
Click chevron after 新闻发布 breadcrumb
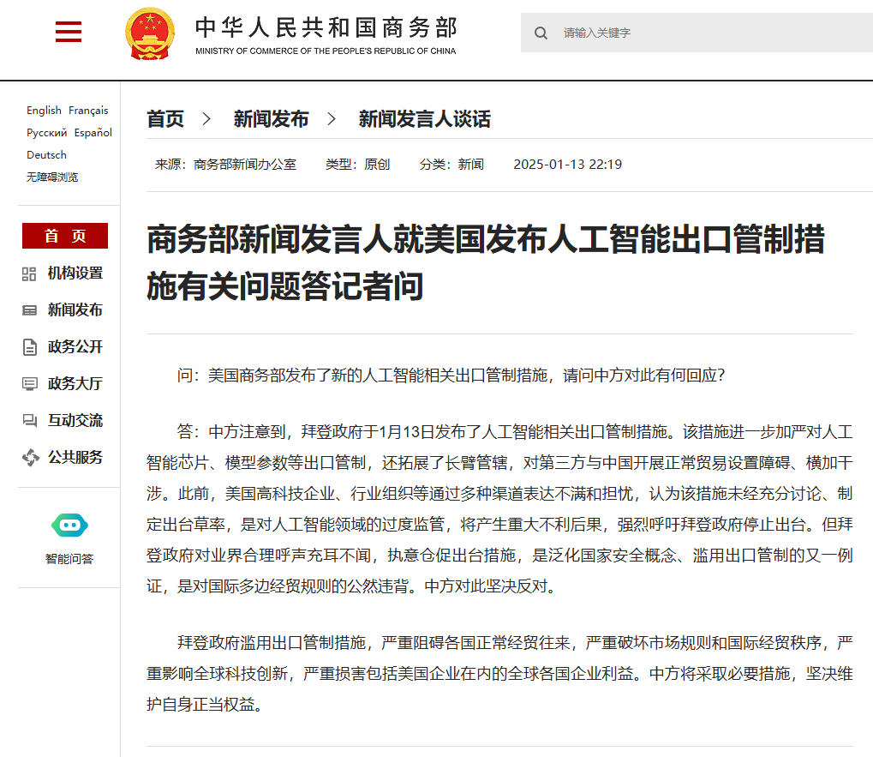click(x=332, y=118)
